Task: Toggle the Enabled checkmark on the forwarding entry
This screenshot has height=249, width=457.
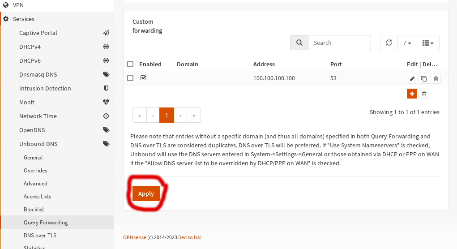Action: point(143,78)
